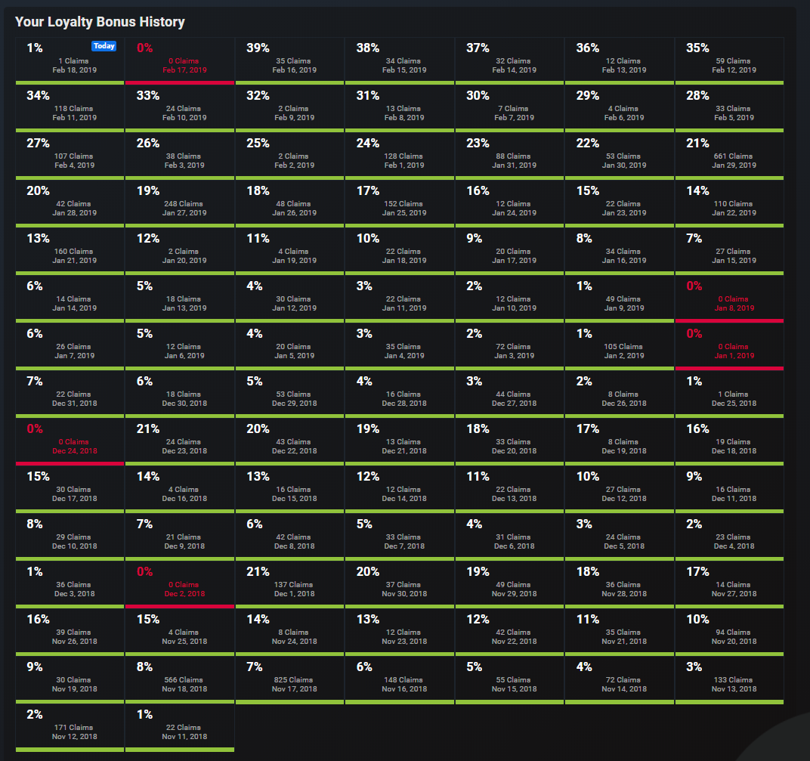
Task: Select the 94 Claims count
Action: [x=733, y=633]
